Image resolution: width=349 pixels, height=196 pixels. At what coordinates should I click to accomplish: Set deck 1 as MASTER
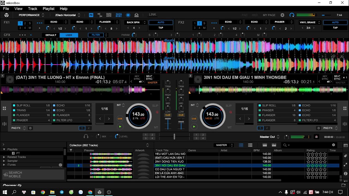coord(152,82)
